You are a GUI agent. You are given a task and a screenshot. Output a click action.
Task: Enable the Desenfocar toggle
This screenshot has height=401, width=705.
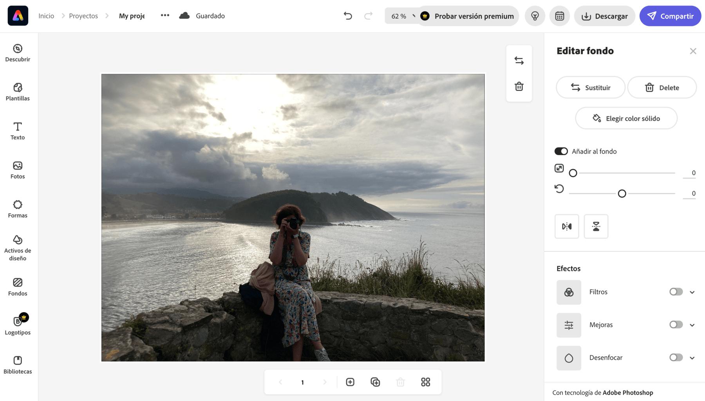[x=676, y=358]
